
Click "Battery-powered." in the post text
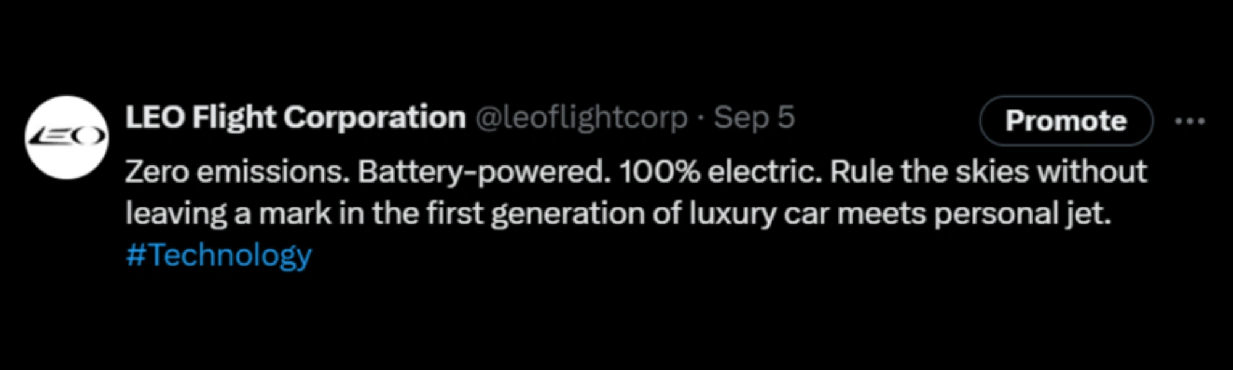(x=485, y=171)
